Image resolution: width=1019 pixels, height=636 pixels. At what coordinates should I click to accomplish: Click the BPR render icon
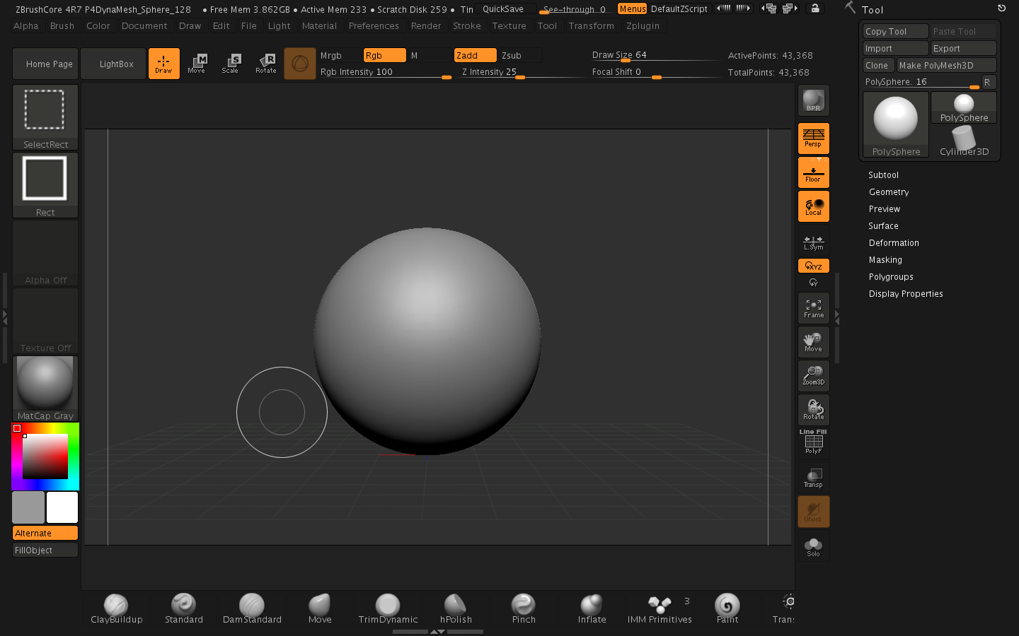click(813, 100)
